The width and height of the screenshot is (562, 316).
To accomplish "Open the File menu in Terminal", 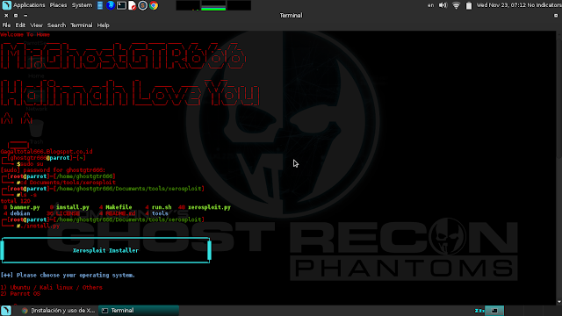I will coord(6,25).
